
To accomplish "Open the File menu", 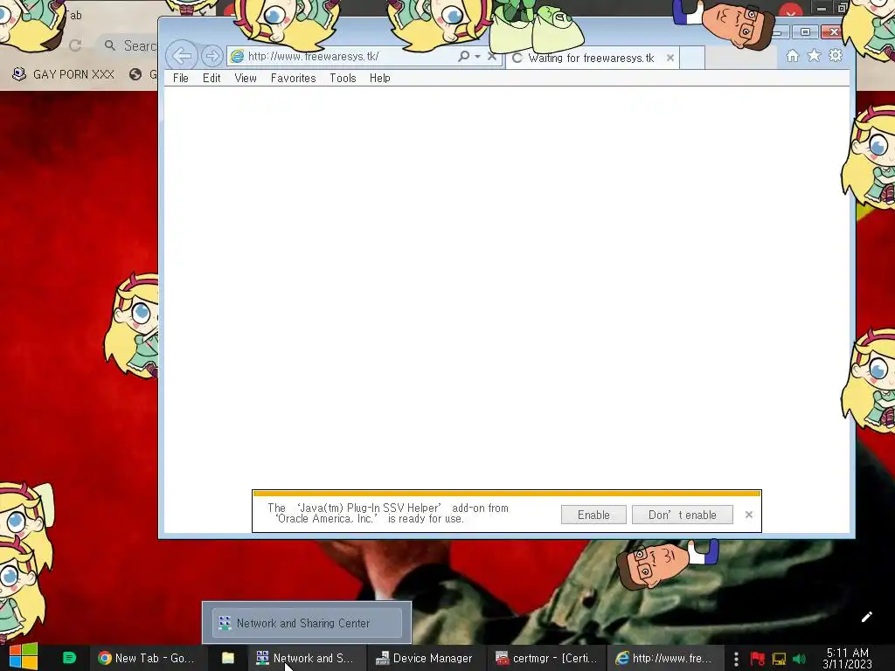I will [x=180, y=78].
